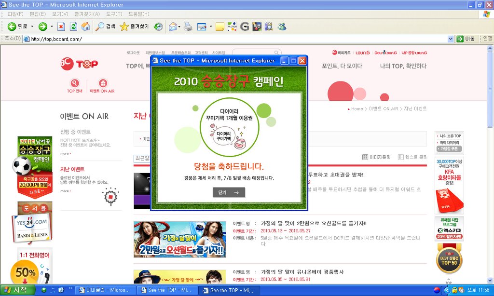Screen dimensions: 494x296
Task: Open Back button history dropdown arrow
Action: tap(32, 27)
